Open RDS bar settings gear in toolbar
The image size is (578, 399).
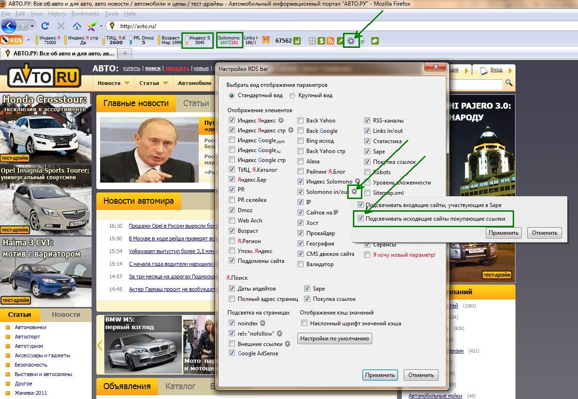point(351,41)
